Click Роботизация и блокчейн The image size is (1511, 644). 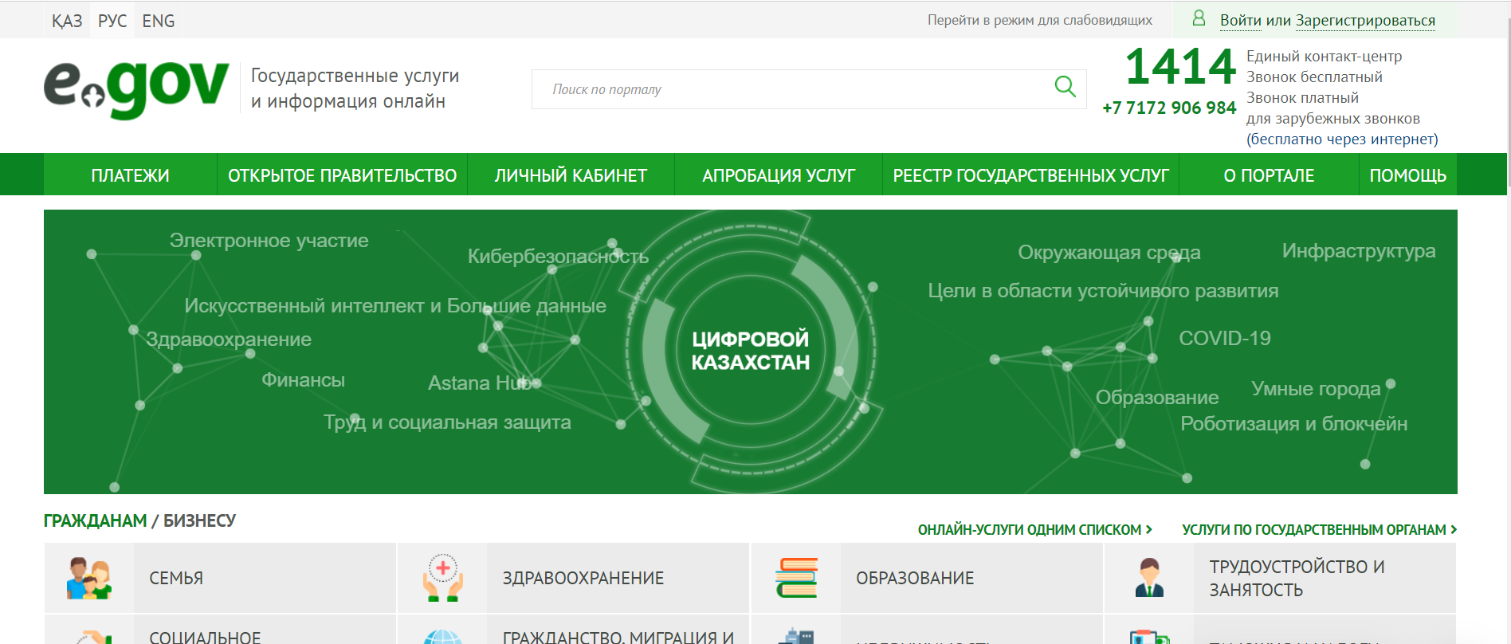pyautogui.click(x=1293, y=424)
